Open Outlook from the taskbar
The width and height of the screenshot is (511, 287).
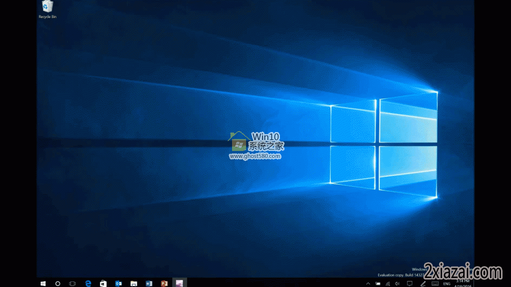coord(118,284)
